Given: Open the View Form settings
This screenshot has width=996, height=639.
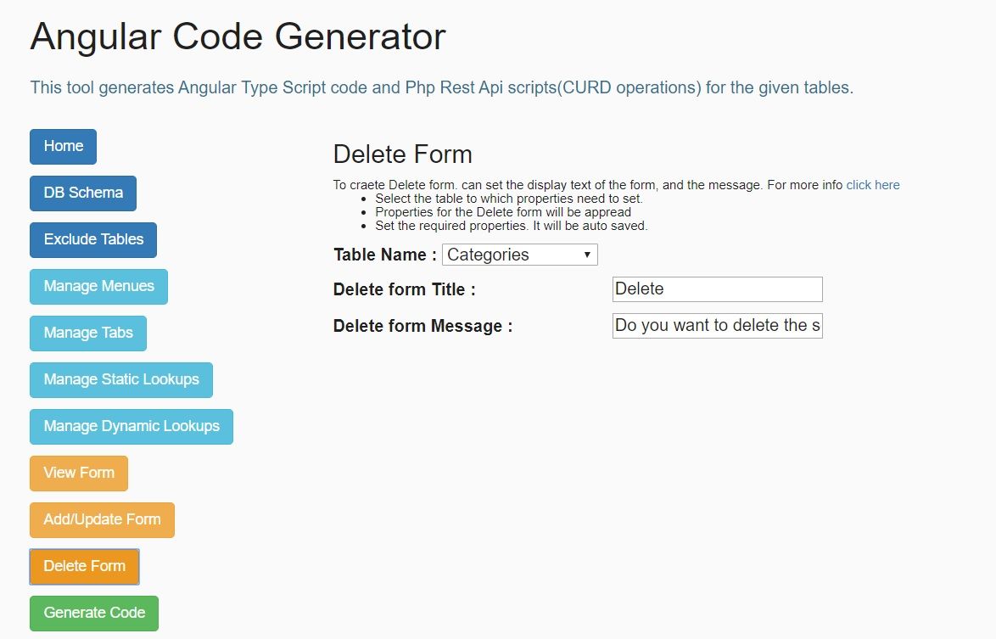Looking at the screenshot, I should tap(79, 474).
